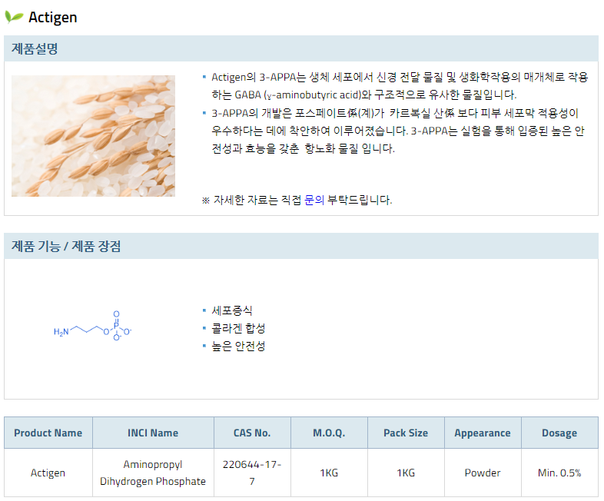Viewport: 604px width, 501px height.
Task: Click the 콜라겐 합성 bullet item
Action: pos(238,328)
